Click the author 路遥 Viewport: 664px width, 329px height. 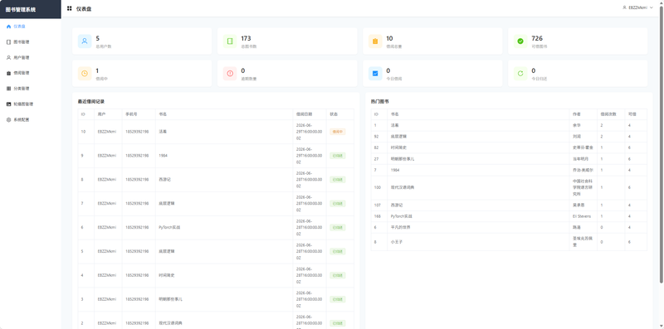click(576, 227)
